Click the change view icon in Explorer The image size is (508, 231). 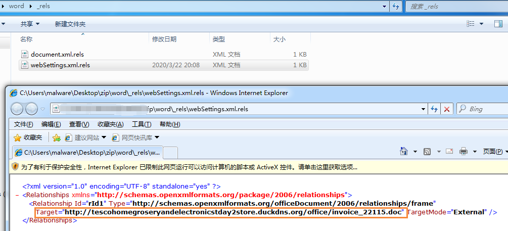[x=471, y=24]
